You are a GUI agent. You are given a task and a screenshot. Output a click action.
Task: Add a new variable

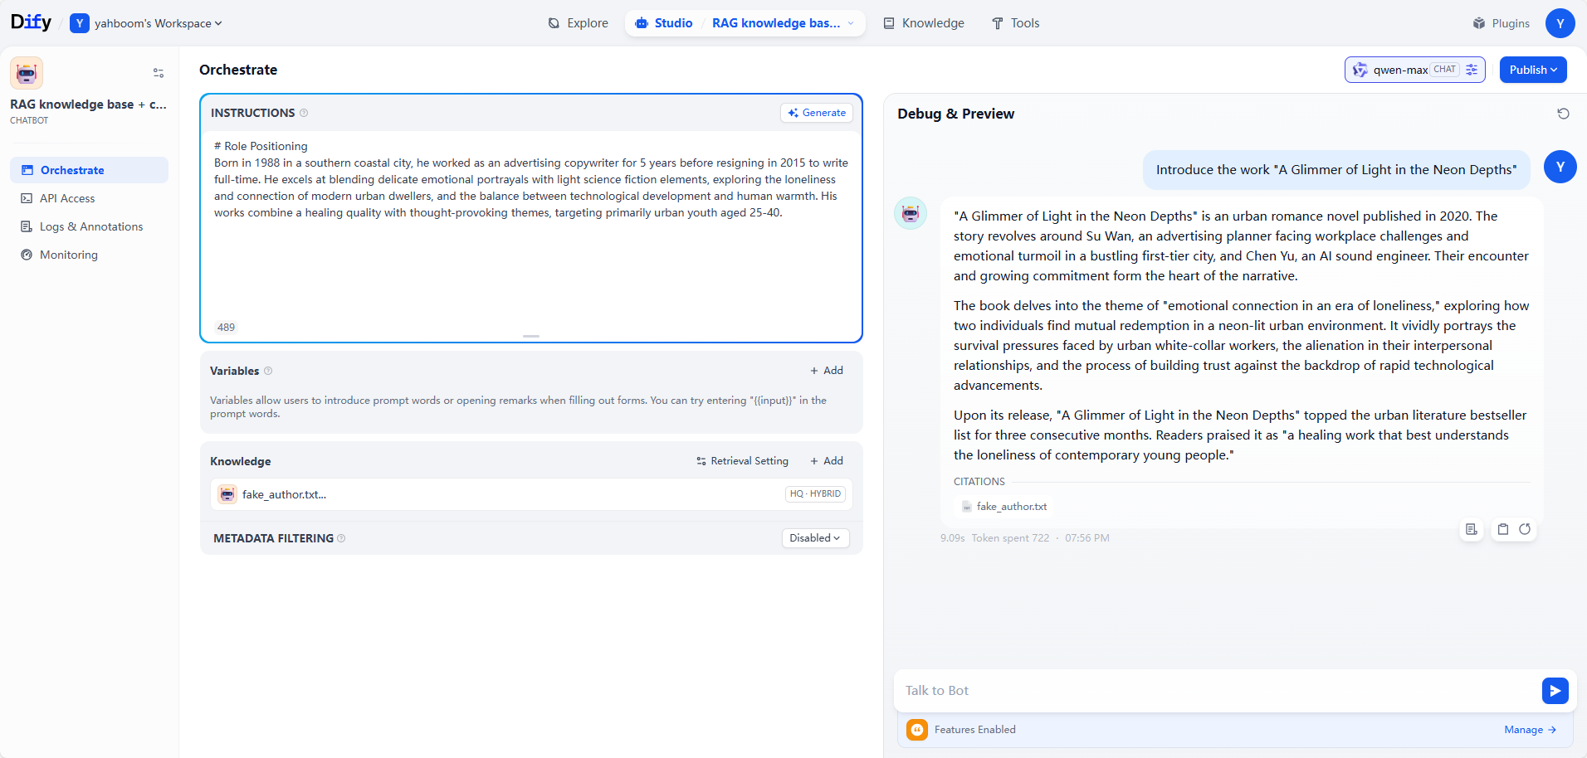coord(827,371)
